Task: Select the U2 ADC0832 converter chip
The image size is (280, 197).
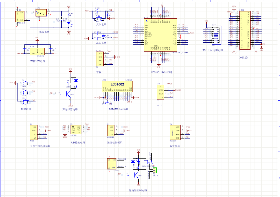Action: 76,130
